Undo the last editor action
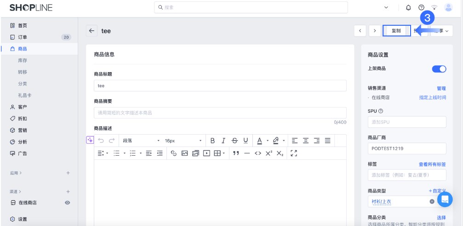 pos(101,141)
